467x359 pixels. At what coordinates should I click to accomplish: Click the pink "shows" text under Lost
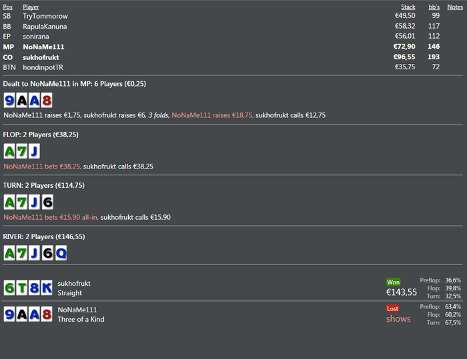pos(398,319)
